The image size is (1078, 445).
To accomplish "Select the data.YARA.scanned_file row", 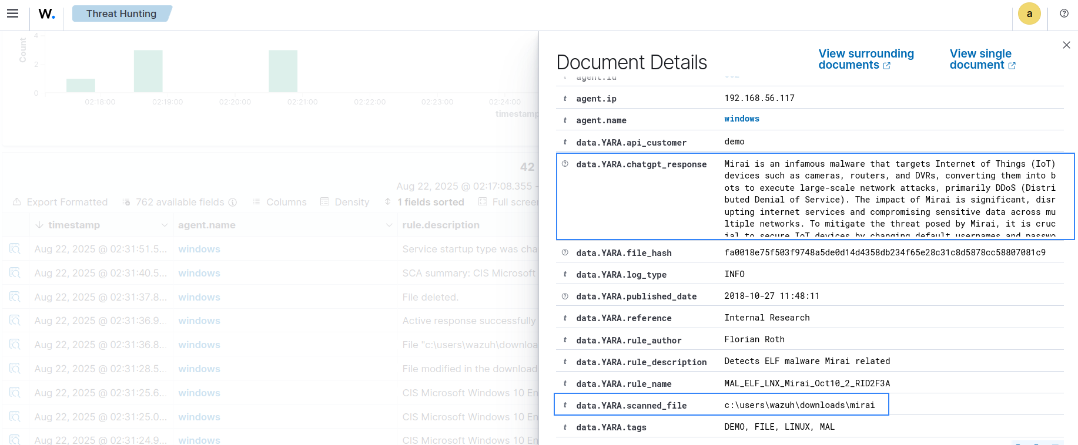I will tap(721, 405).
